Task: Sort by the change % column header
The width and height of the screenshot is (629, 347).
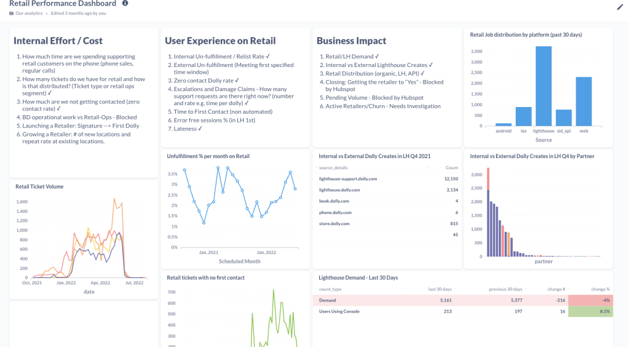Action: pyautogui.click(x=599, y=289)
